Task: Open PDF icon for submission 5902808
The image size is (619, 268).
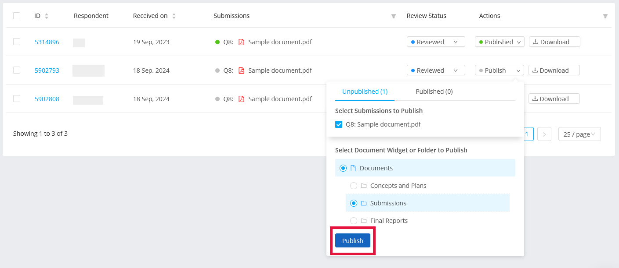Action: [x=241, y=99]
